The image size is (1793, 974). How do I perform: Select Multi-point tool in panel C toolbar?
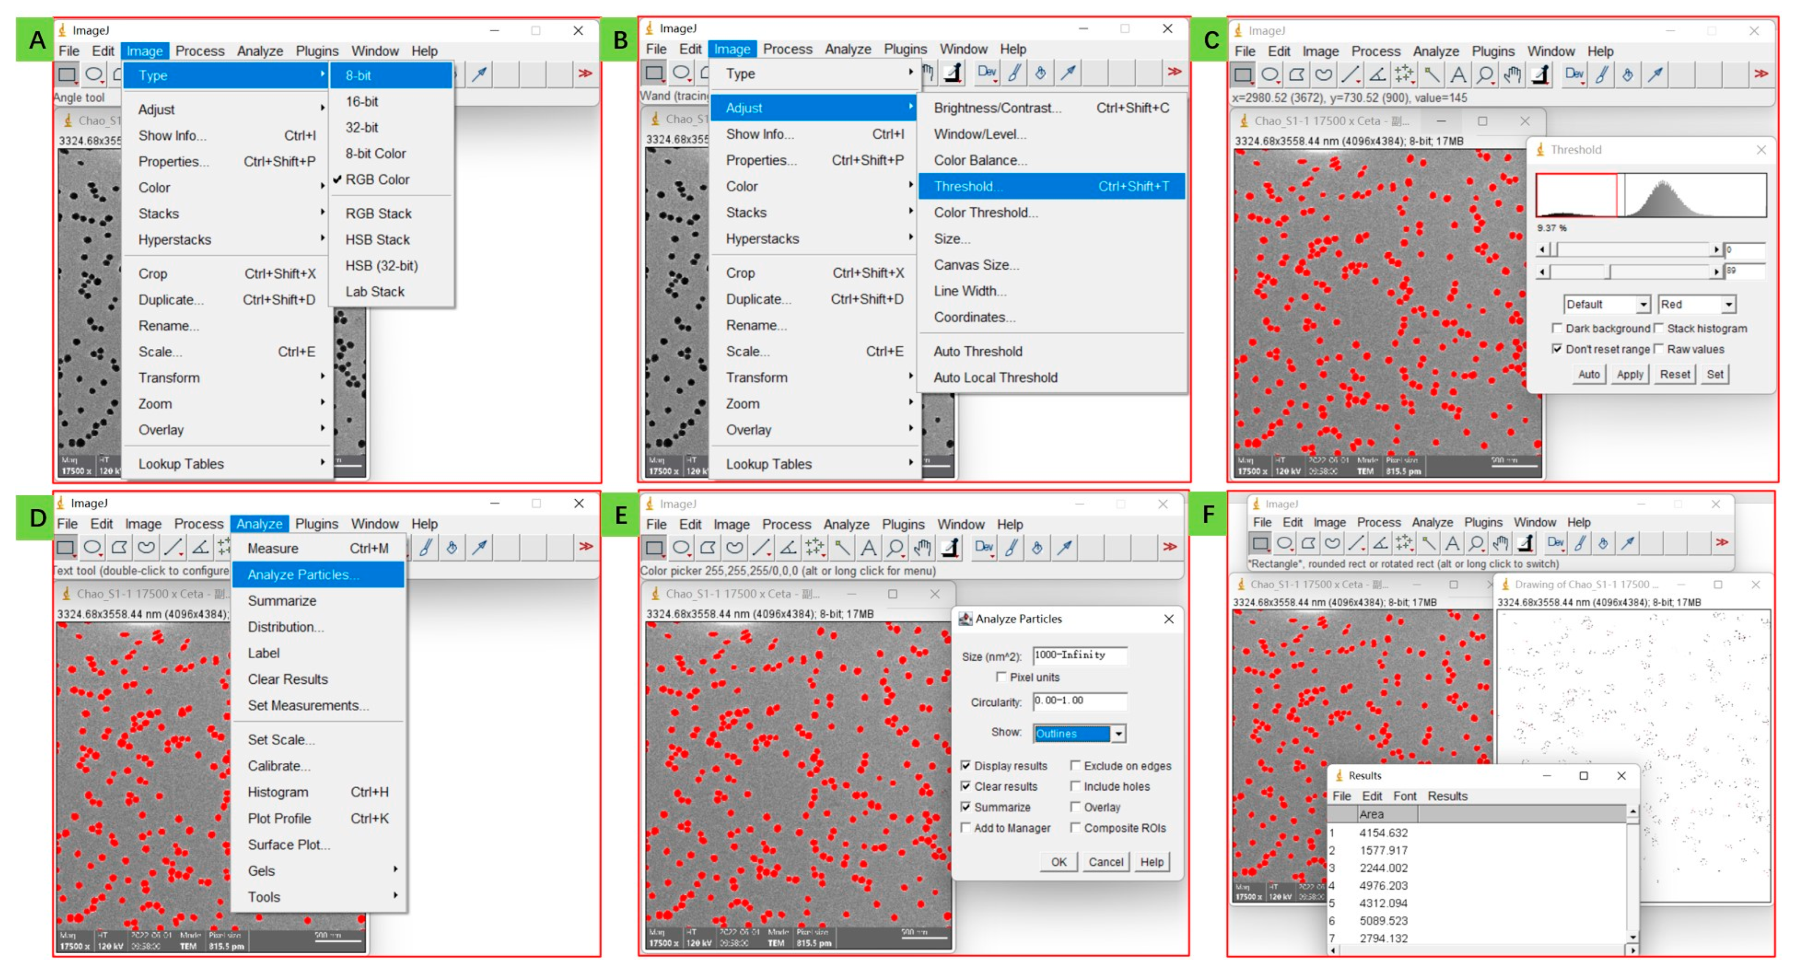(1404, 74)
